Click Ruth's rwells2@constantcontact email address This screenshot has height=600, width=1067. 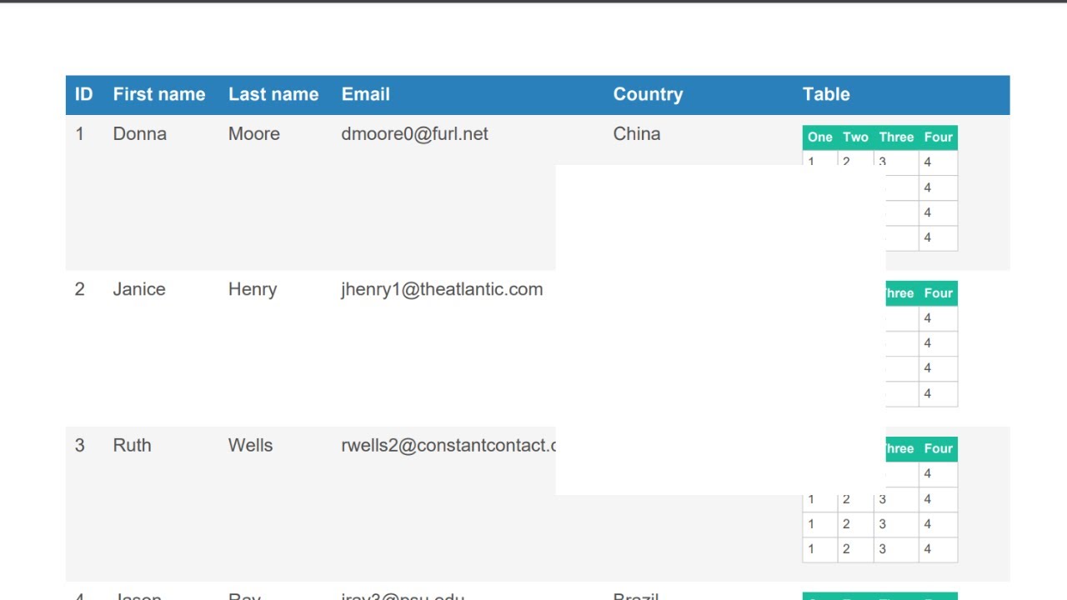click(448, 445)
